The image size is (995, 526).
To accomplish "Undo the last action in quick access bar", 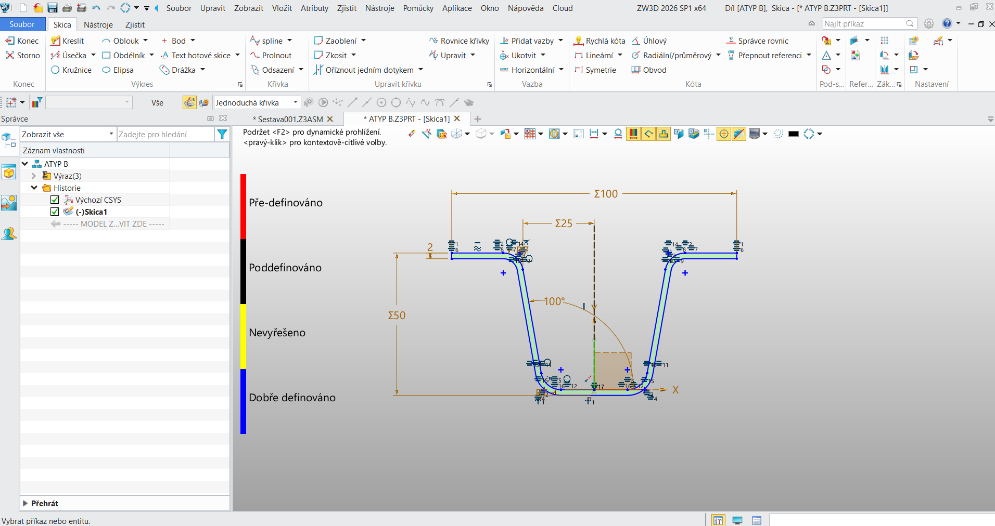I will [x=96, y=8].
